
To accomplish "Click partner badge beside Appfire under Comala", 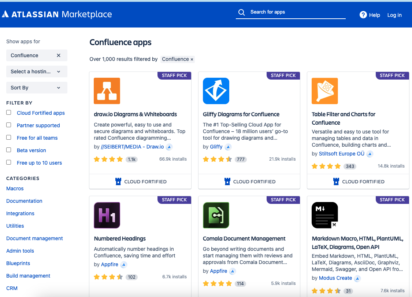I will point(233,271).
